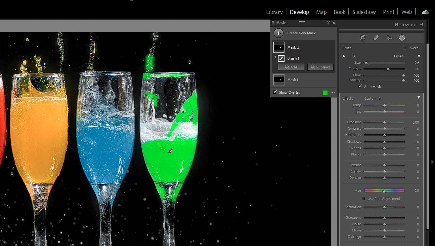Disable the Auto Mask checkbox
The height and width of the screenshot is (246, 435).
coord(360,86)
